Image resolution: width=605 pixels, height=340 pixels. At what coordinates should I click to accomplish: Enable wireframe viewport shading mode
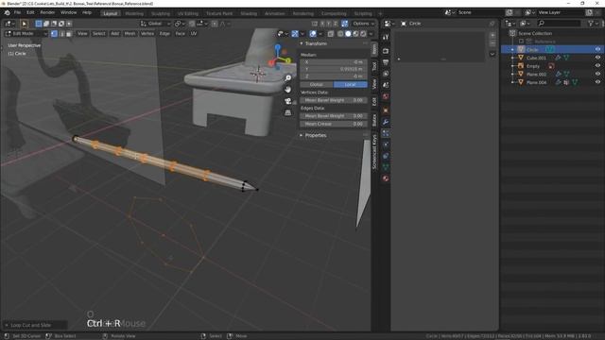(340, 34)
